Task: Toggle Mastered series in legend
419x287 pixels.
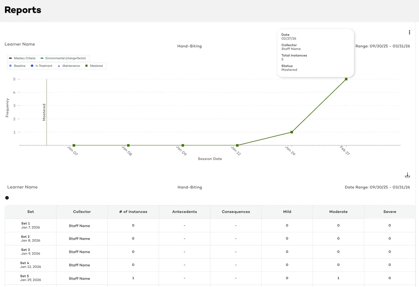Action: click(94, 66)
